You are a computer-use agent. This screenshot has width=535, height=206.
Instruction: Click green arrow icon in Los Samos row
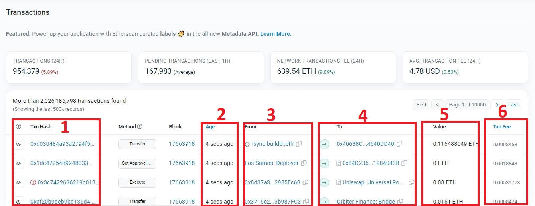325,163
